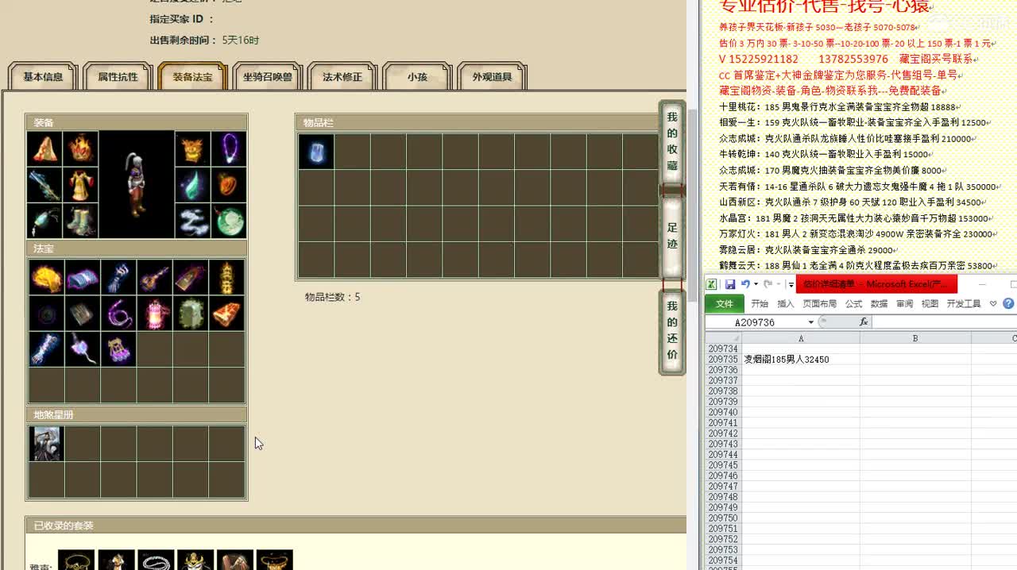Image resolution: width=1017 pixels, height=570 pixels.
Task: Open the Name Box dropdown arrow
Action: pyautogui.click(x=811, y=322)
